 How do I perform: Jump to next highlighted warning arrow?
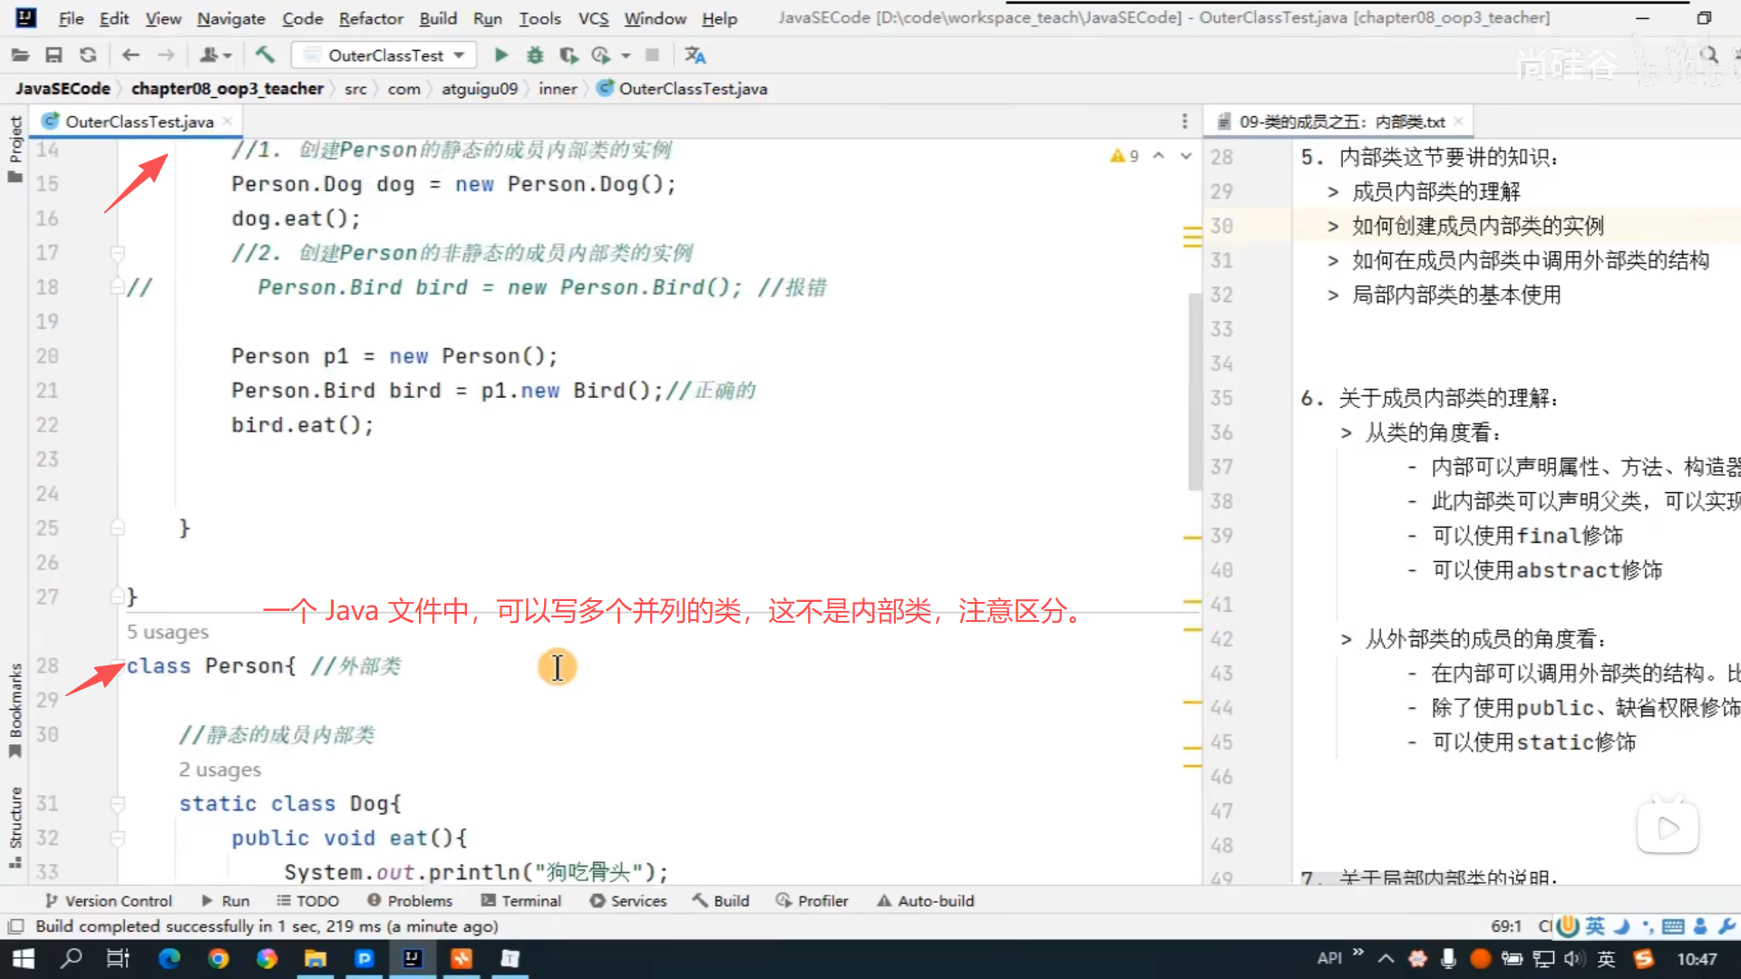click(x=1186, y=156)
